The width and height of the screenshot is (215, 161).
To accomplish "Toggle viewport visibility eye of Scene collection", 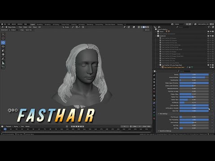I will coord(211,31).
